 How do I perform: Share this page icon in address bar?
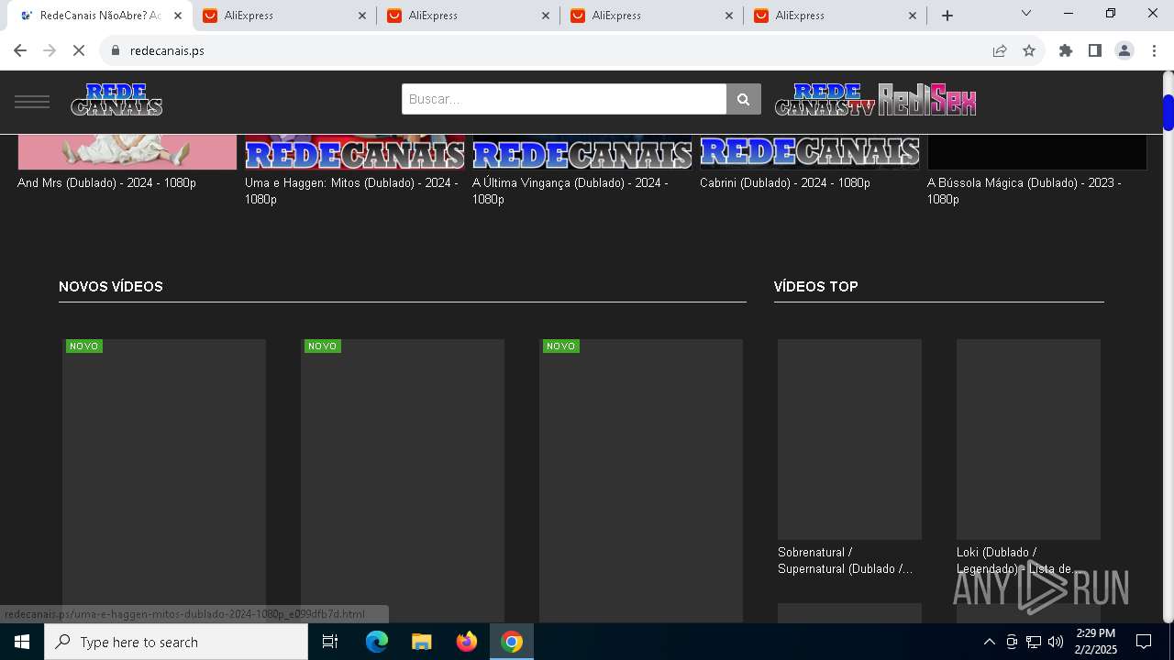point(1000,50)
